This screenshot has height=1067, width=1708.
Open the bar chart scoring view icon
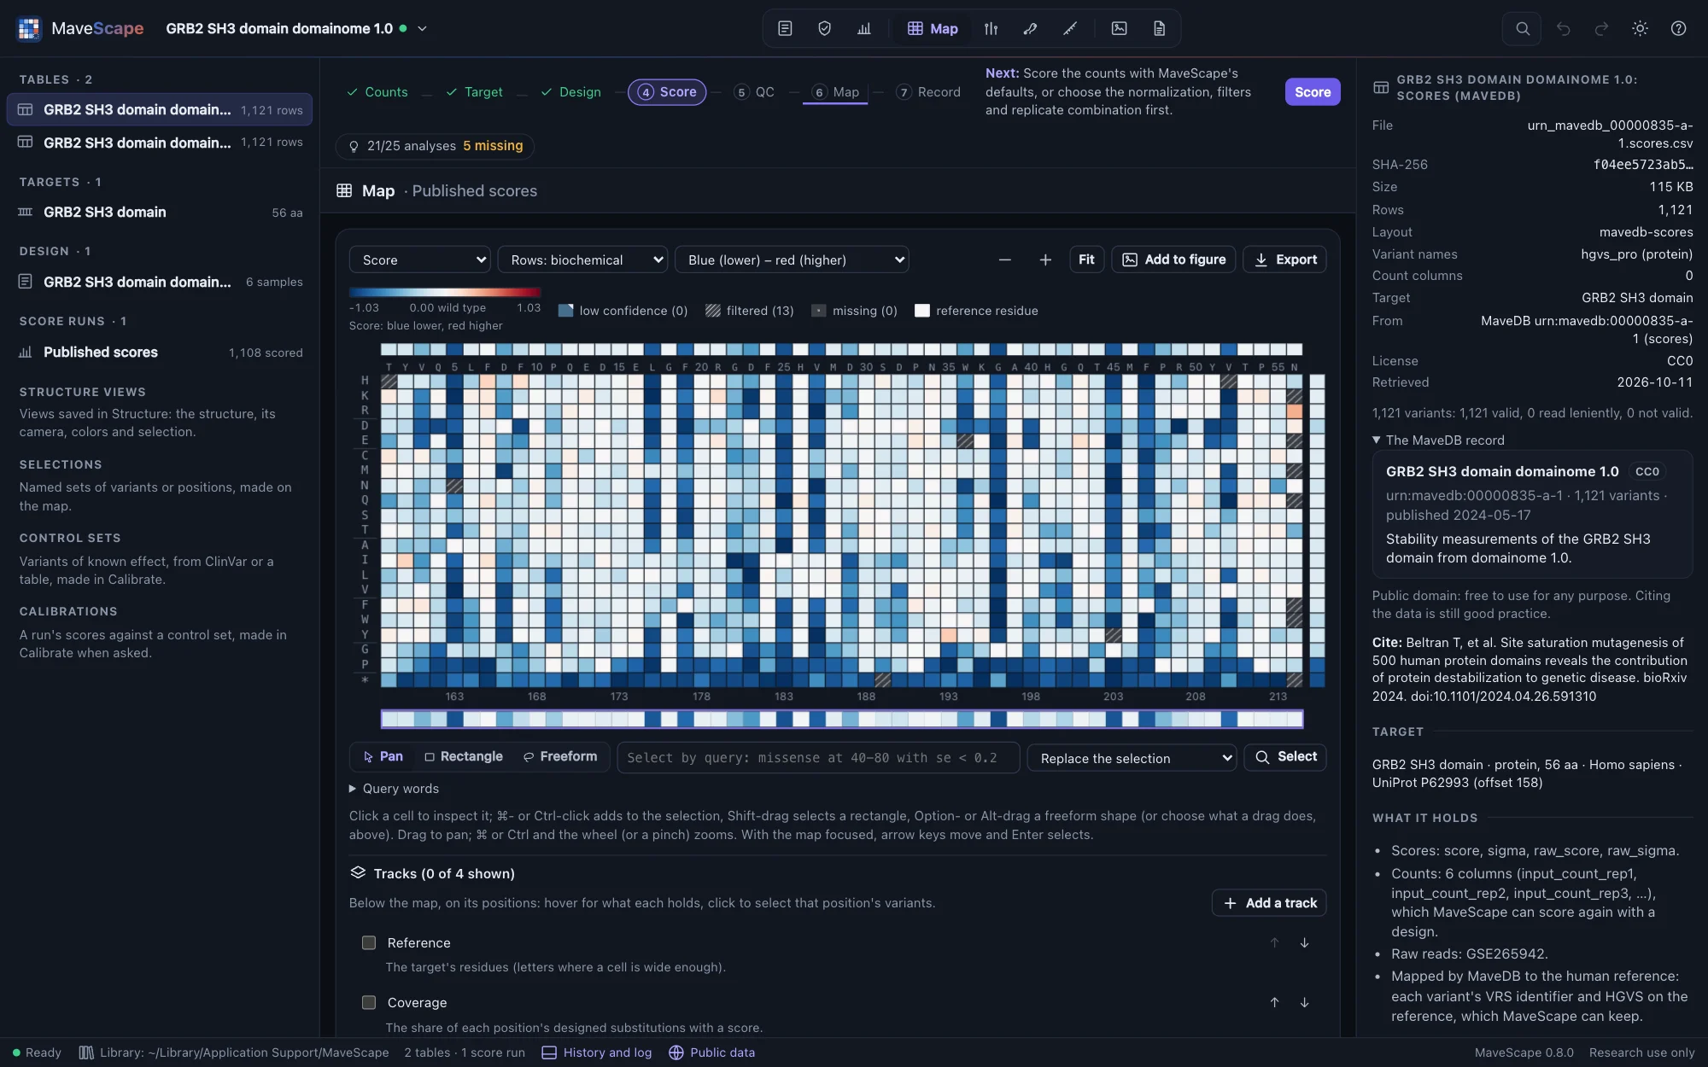pyautogui.click(x=864, y=28)
